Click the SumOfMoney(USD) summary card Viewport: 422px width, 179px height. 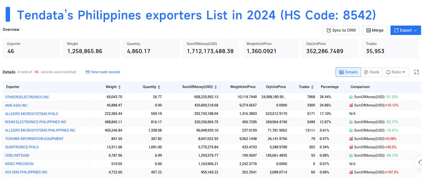(x=210, y=48)
